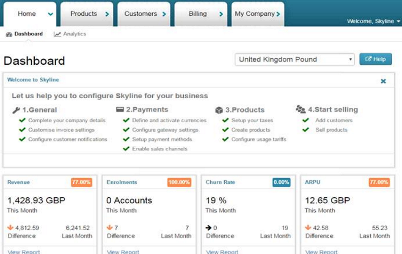This screenshot has width=402, height=254.
Task: Expand the Home tab dropdown arrow
Action: pyautogui.click(x=51, y=14)
